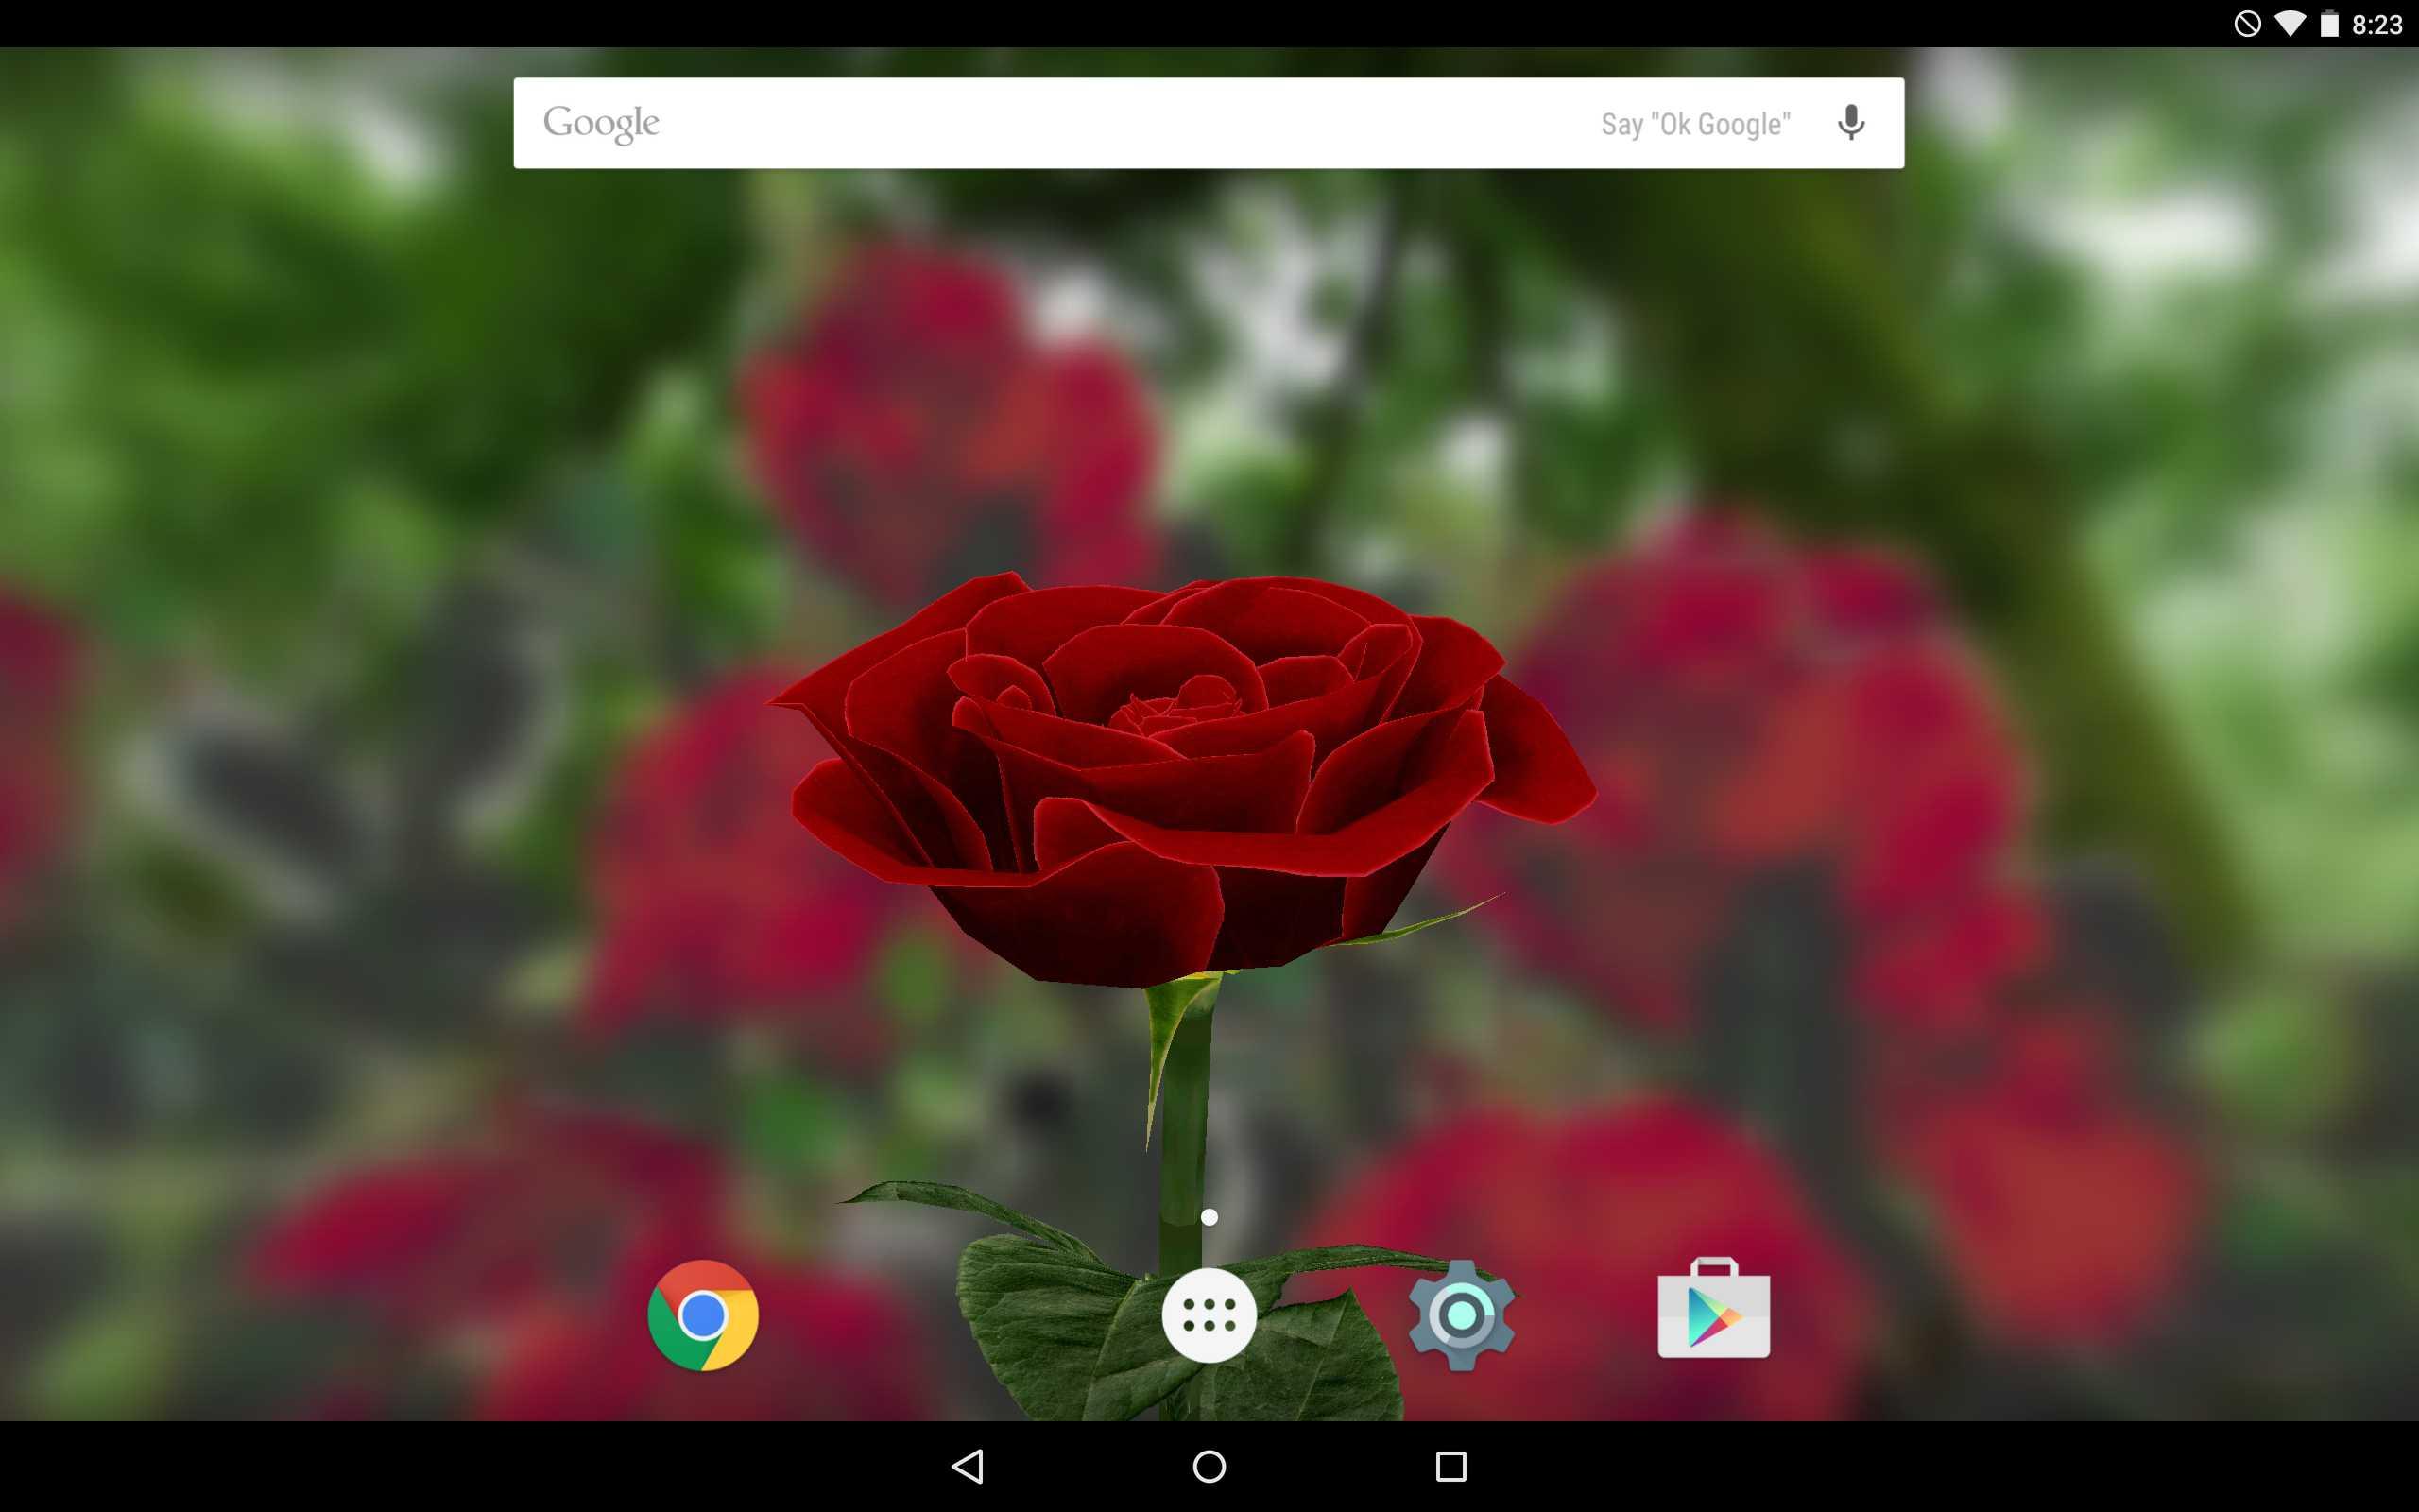Open the app drawer
The height and width of the screenshot is (1512, 2419).
(1209, 1315)
